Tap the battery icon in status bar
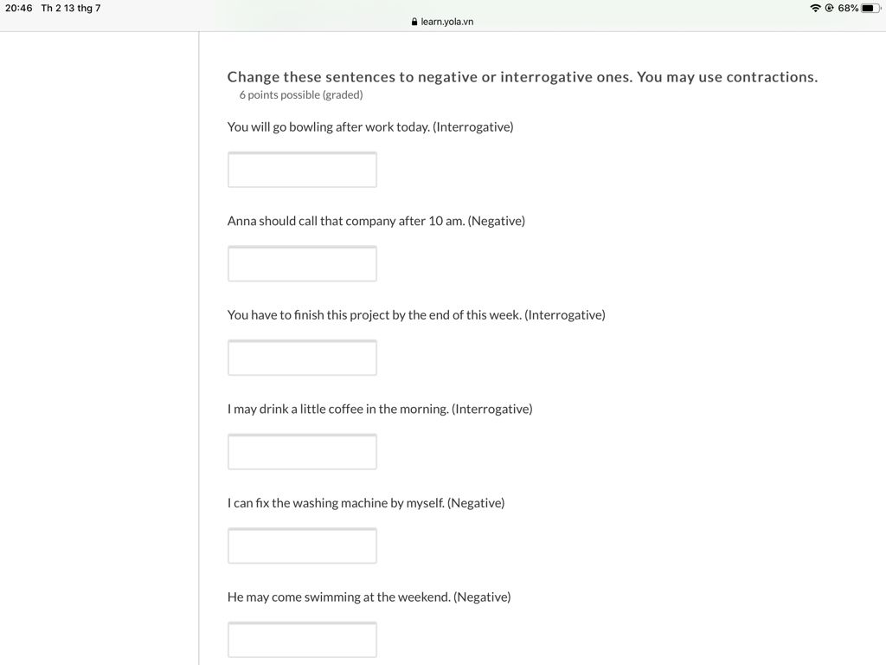The image size is (886, 665). 870,8
